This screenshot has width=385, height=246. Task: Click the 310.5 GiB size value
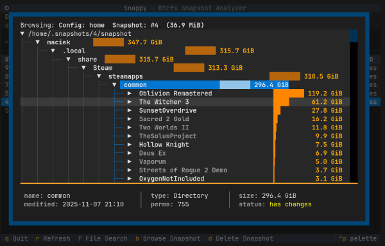(x=321, y=76)
